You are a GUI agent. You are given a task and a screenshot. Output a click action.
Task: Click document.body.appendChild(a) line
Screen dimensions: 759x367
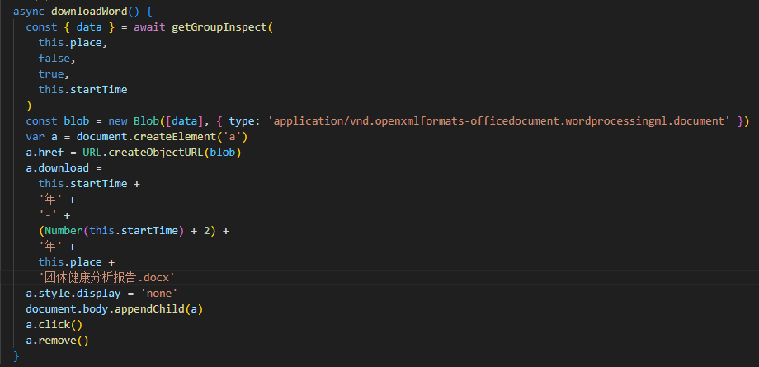114,309
